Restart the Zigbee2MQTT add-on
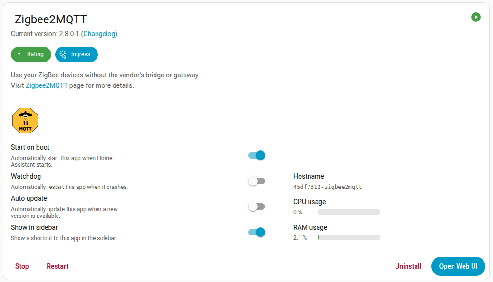Viewport: 493px width, 282px height. (x=57, y=266)
